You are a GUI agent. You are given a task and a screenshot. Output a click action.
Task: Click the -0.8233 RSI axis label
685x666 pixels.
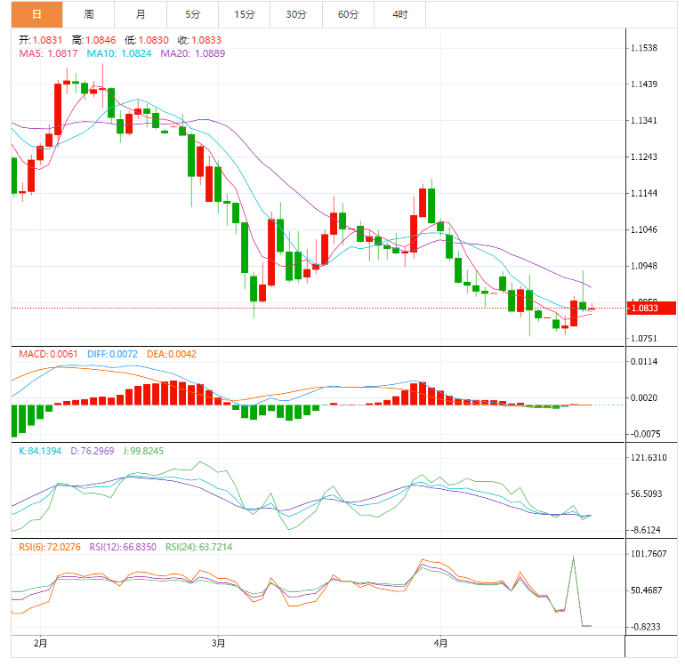click(x=645, y=627)
